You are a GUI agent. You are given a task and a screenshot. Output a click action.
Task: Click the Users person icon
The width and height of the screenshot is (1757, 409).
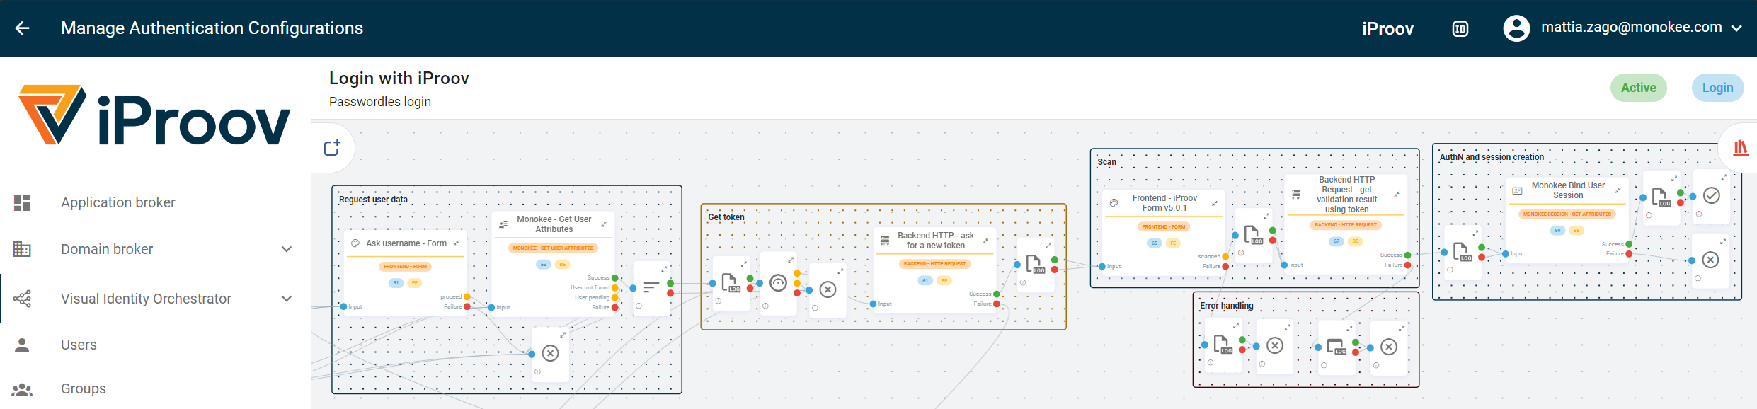pyautogui.click(x=22, y=345)
